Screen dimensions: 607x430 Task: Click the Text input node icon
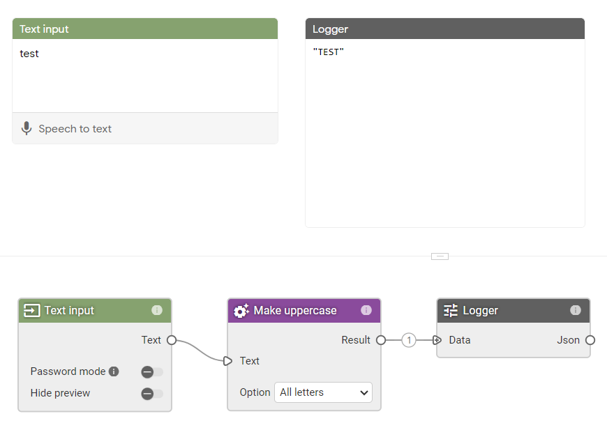tap(31, 311)
